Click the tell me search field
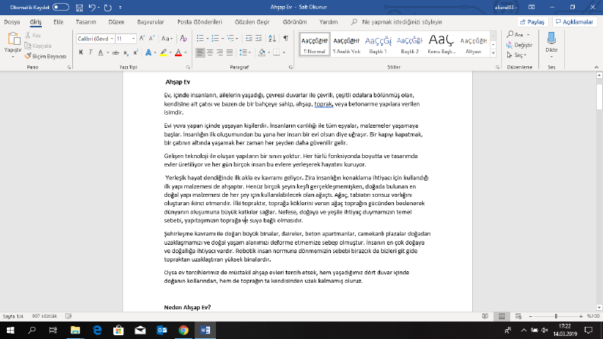The height and width of the screenshot is (339, 603). point(401,22)
